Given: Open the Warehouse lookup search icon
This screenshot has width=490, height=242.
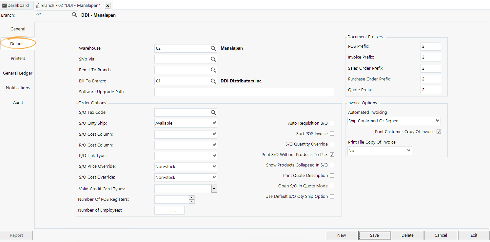Looking at the screenshot, I should [213, 48].
